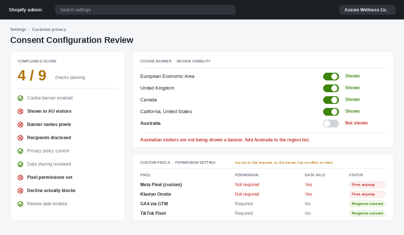Click the 4 / 9 compliance score

32,76
